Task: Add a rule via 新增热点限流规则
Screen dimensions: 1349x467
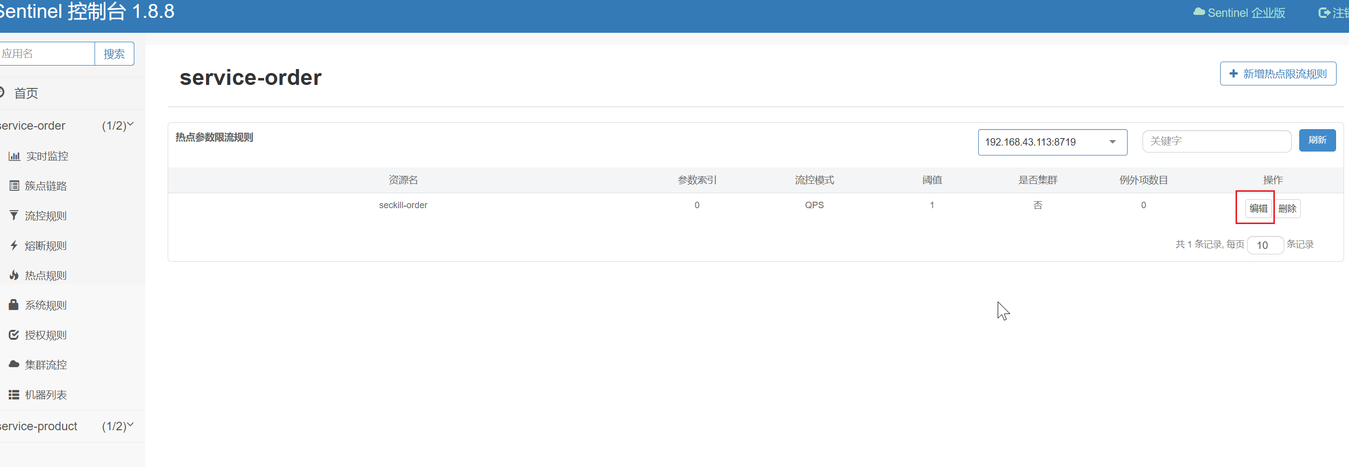Action: click(x=1278, y=74)
